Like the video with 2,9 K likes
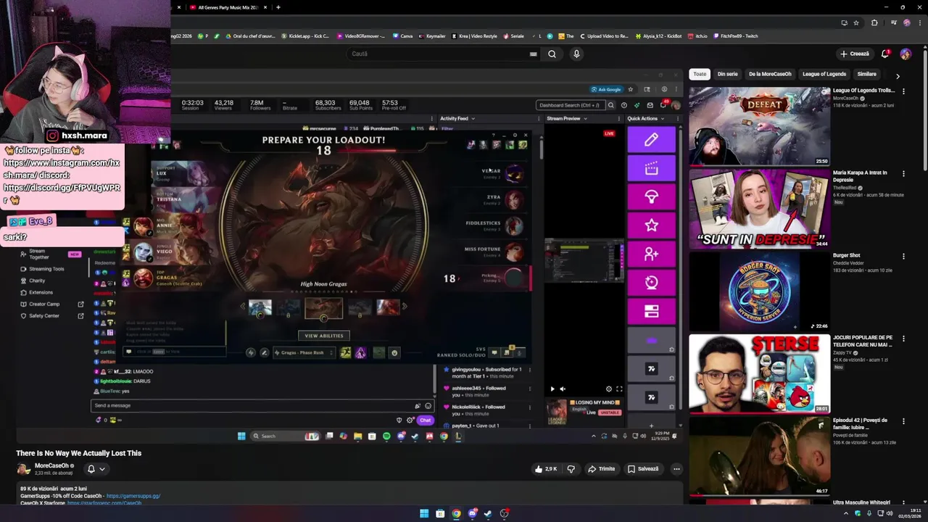Viewport: 928px width, 522px height. pyautogui.click(x=546, y=469)
